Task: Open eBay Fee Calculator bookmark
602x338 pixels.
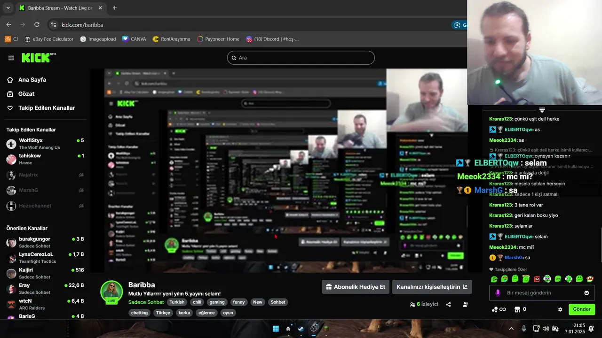Action: pyautogui.click(x=49, y=39)
